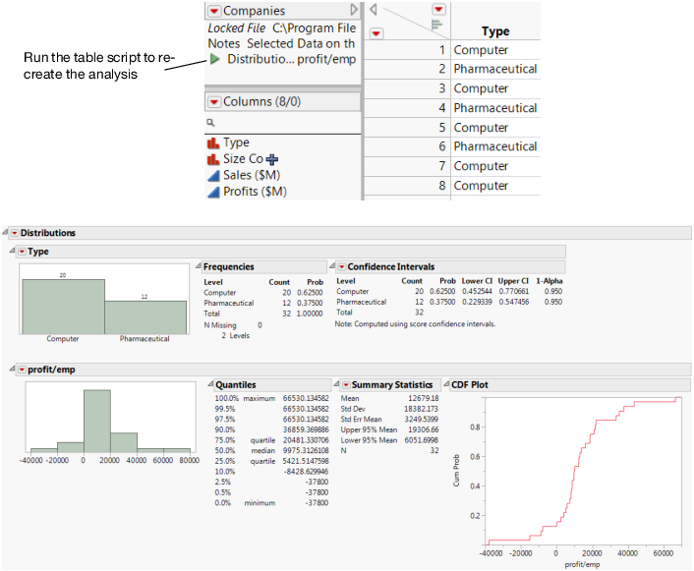This screenshot has height=571, width=694.
Task: Collapse the Quantiles report section
Action: [x=207, y=384]
